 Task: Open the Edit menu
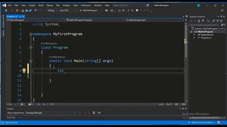click(x=16, y=5)
